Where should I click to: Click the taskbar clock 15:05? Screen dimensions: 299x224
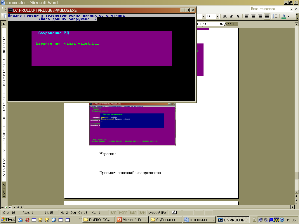[x=291, y=220]
